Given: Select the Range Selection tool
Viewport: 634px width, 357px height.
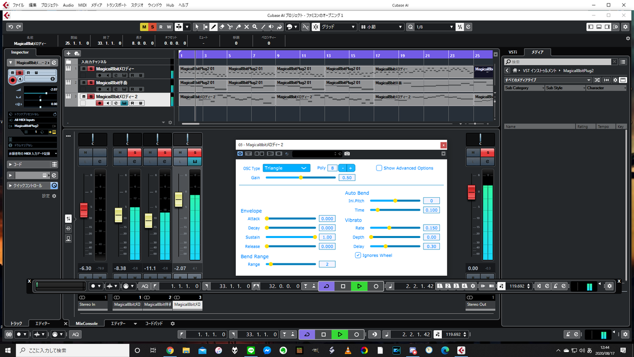Looking at the screenshot, I should (x=205, y=27).
